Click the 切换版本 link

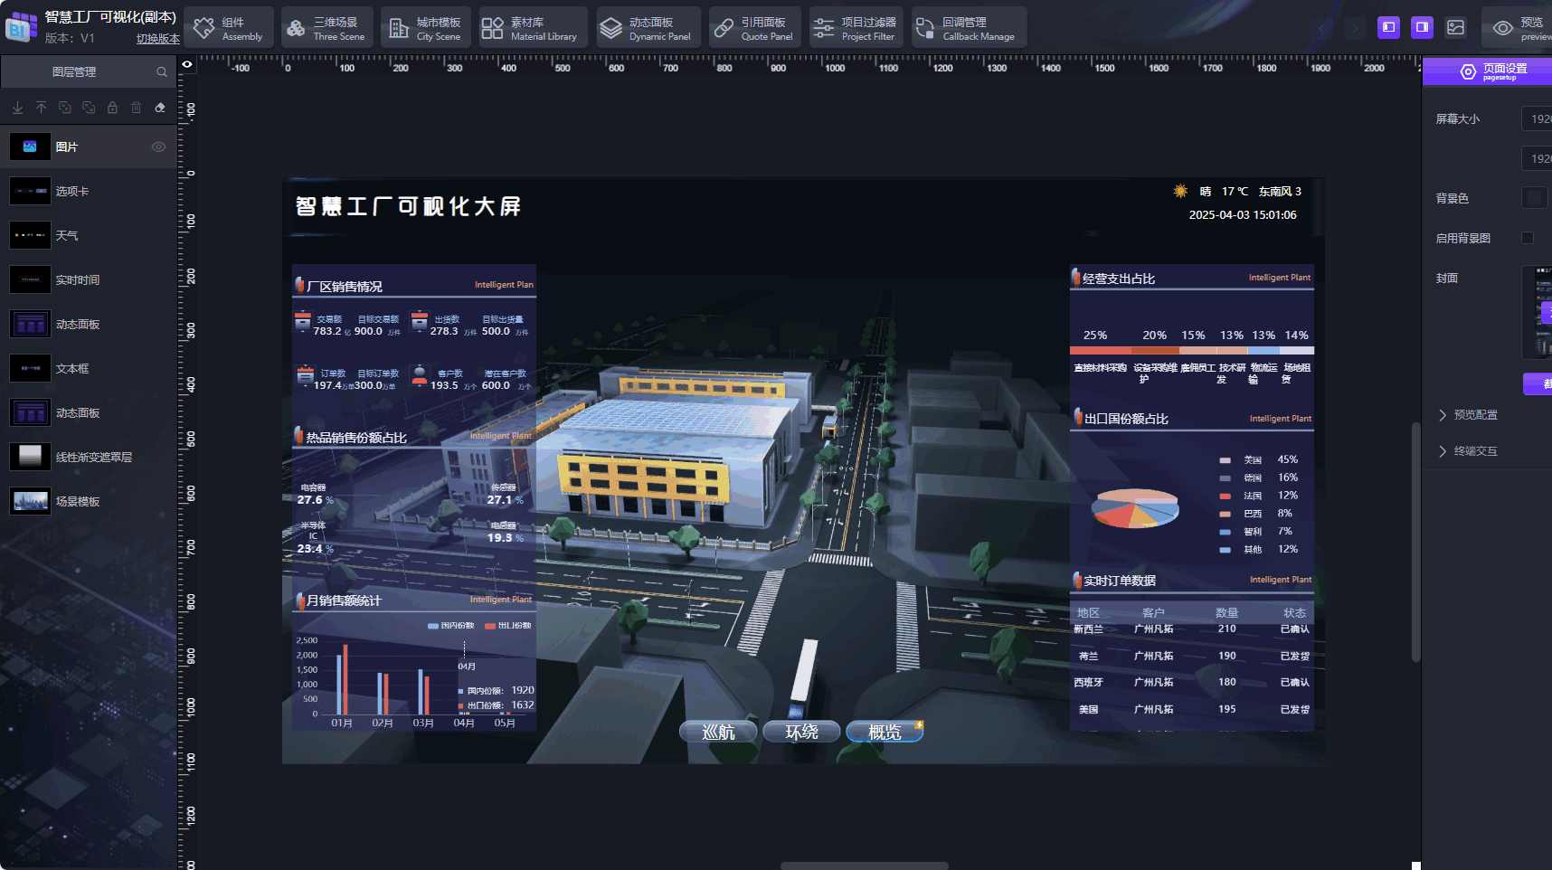coord(157,39)
